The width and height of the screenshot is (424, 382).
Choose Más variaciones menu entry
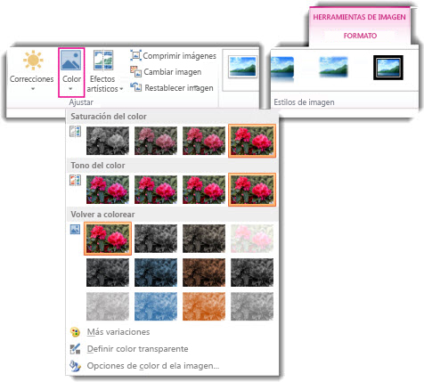click(x=118, y=332)
